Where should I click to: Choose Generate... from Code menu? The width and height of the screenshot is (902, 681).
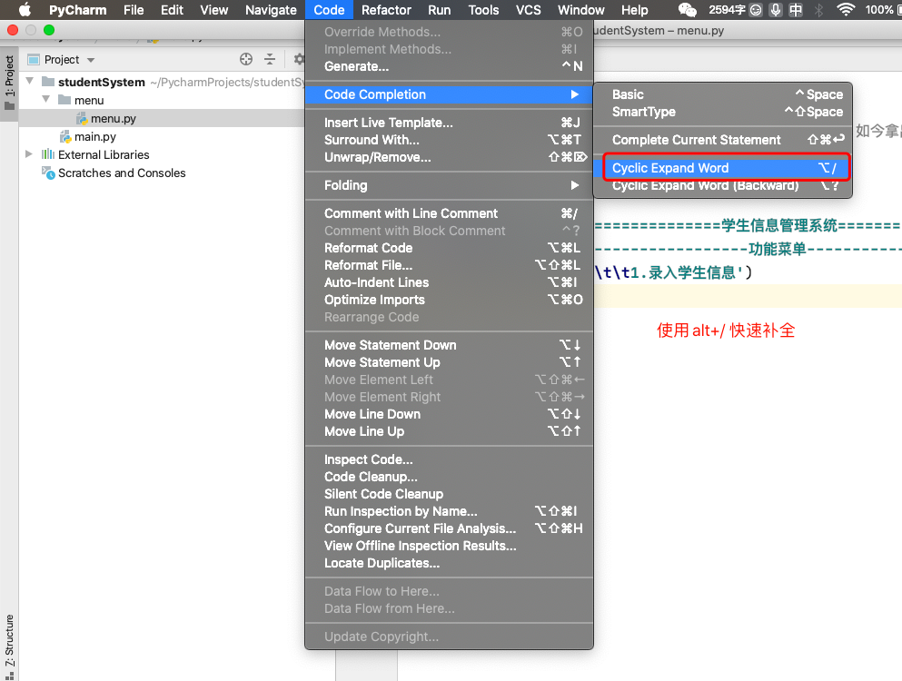point(449,66)
